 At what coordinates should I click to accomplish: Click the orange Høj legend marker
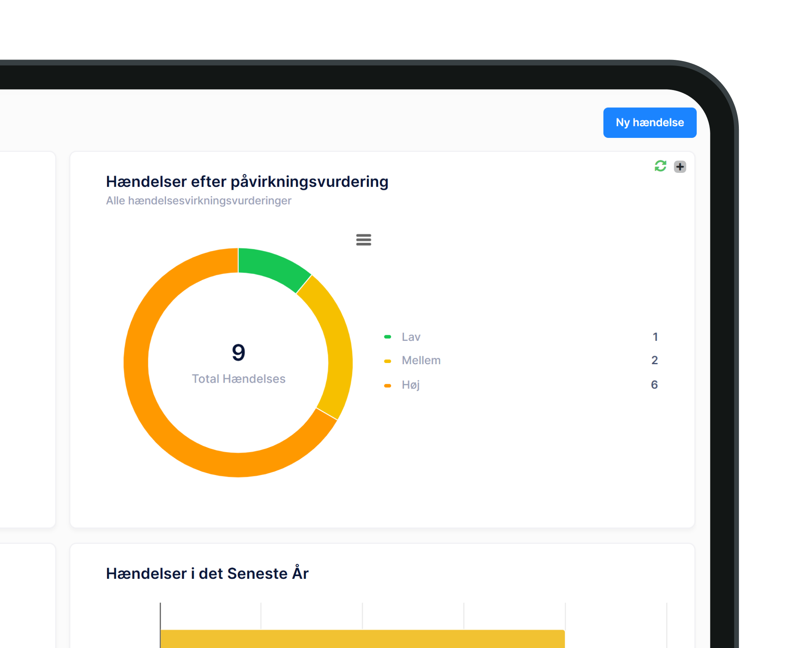[388, 386]
